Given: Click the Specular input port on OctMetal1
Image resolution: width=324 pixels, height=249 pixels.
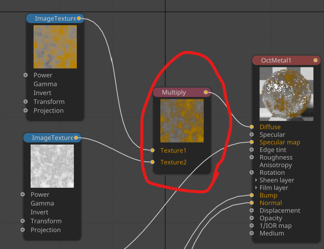Looking at the screenshot, I should click(252, 135).
